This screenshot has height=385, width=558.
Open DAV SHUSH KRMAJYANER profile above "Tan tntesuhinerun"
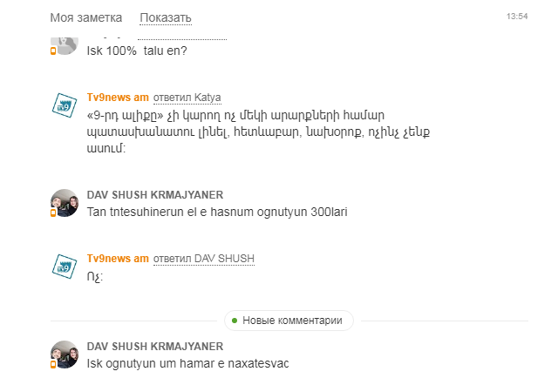pos(155,194)
